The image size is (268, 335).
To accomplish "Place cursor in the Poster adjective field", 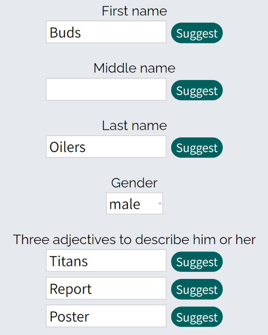I will (106, 317).
